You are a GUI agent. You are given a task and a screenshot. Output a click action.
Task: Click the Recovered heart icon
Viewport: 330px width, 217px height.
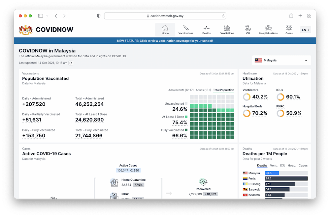click(203, 182)
